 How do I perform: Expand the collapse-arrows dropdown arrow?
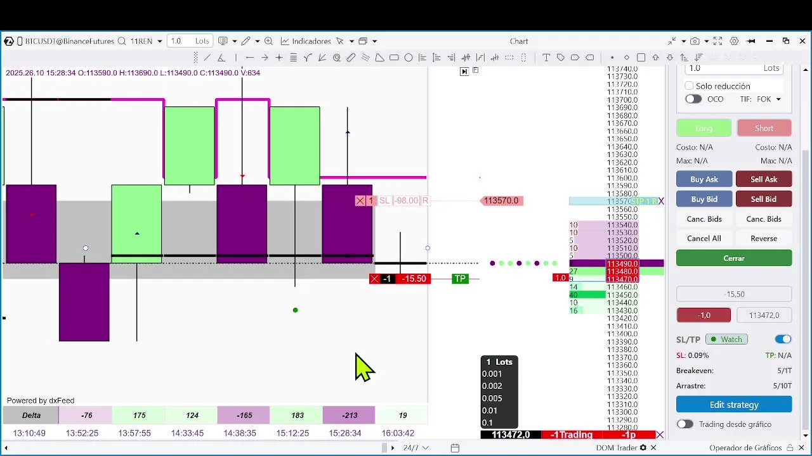pyautogui.click(x=684, y=41)
